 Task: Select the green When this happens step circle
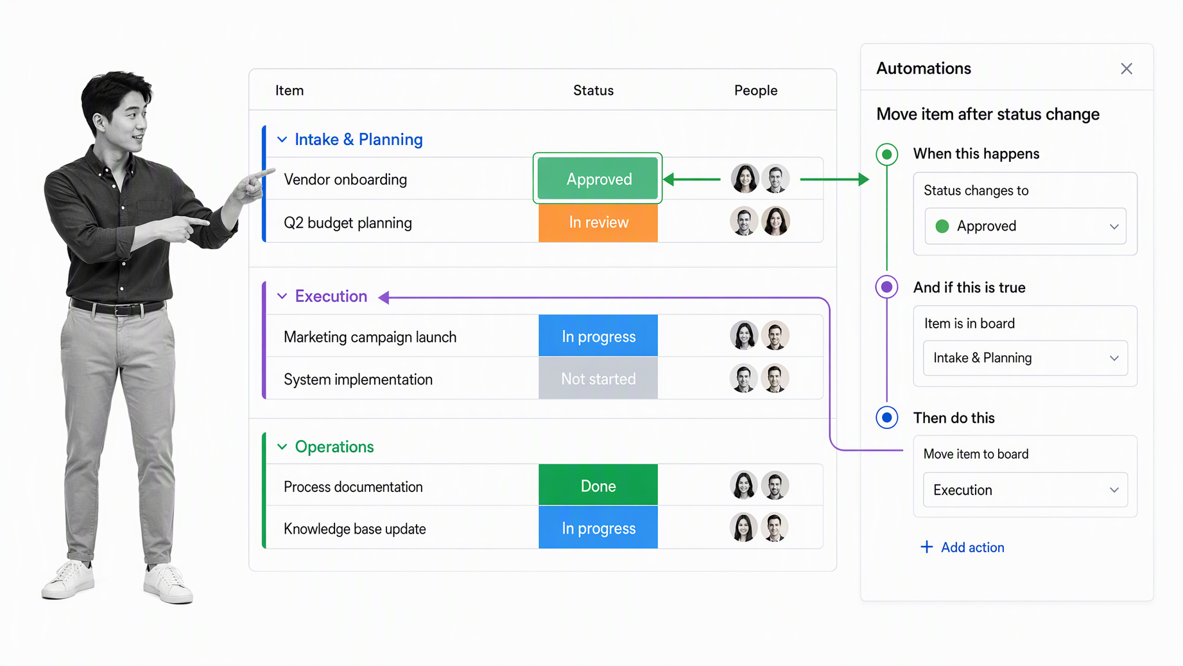pos(886,154)
